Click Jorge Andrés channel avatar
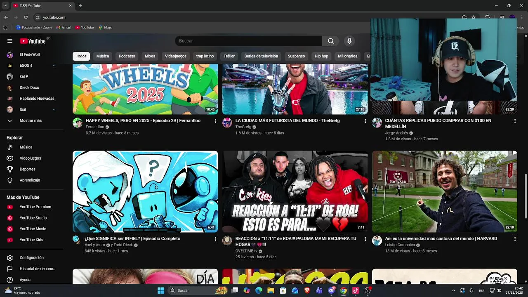The image size is (528, 297). point(377,123)
